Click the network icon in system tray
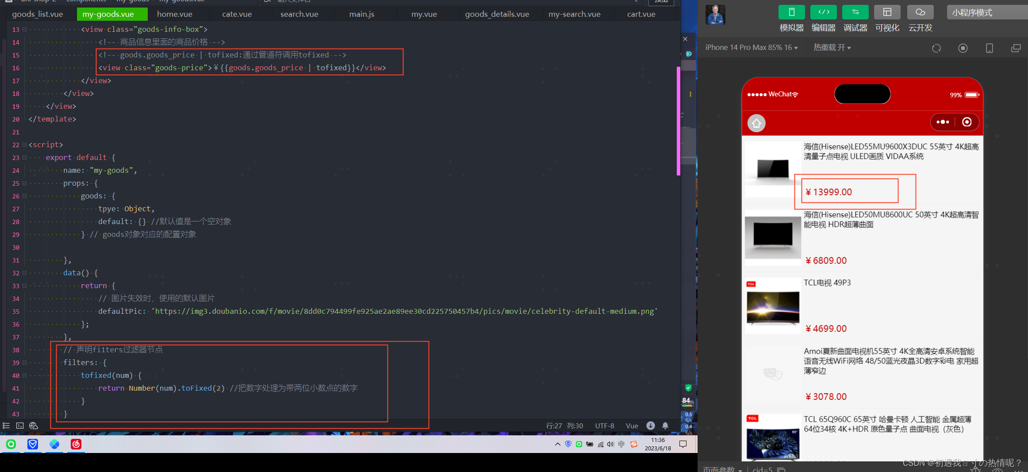 coord(600,444)
